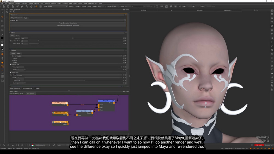274x154 pixels.
Task: Click the RGB color-management circles icon
Action: (33, 145)
